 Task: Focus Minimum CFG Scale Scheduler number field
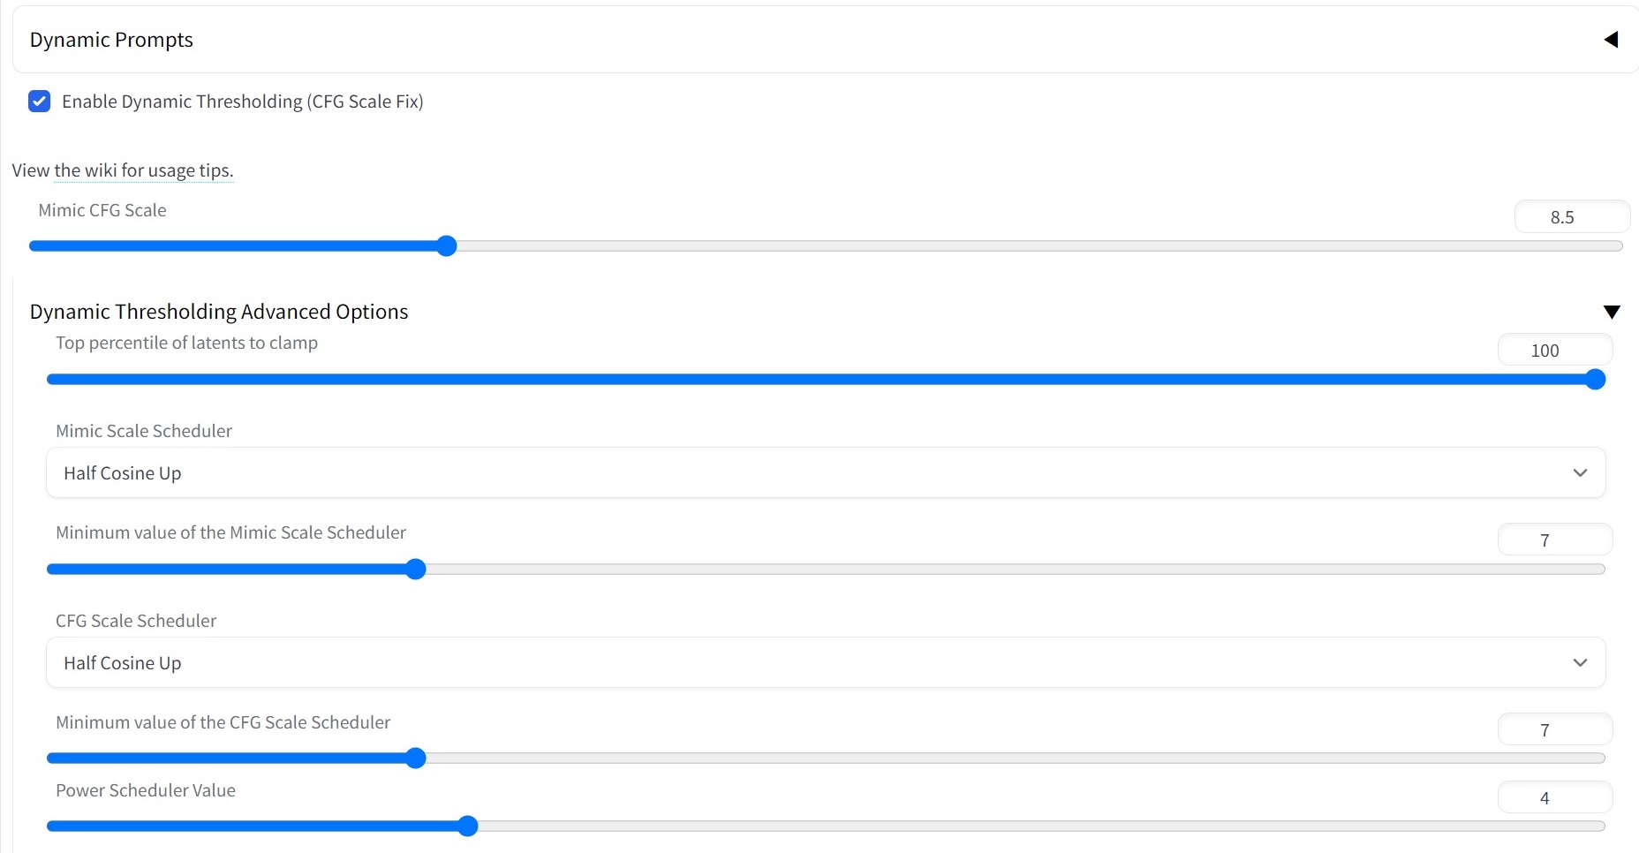1554,730
